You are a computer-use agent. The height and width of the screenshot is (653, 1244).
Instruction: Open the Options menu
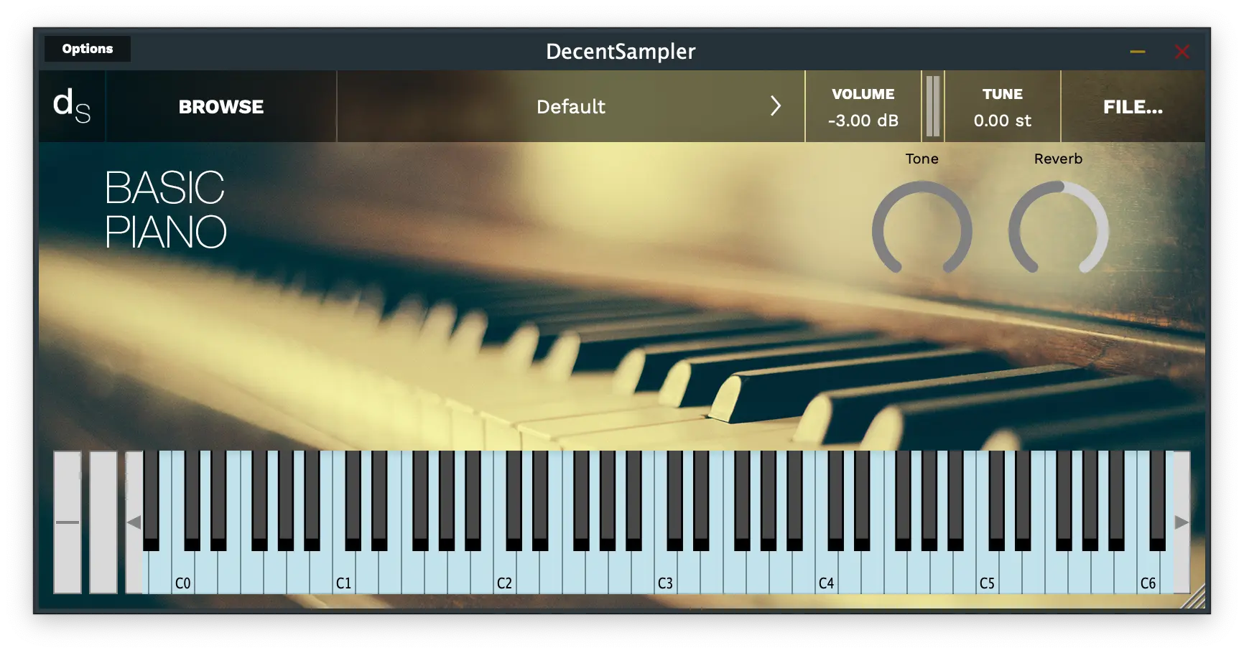[x=88, y=49]
